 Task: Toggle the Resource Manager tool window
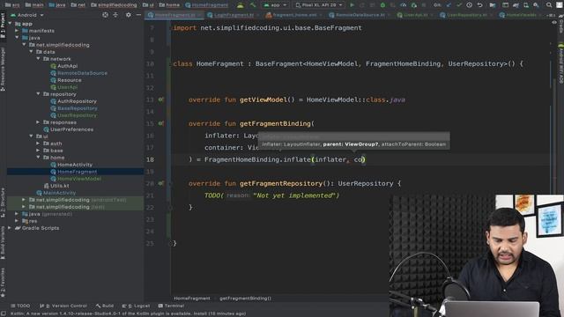click(3, 69)
